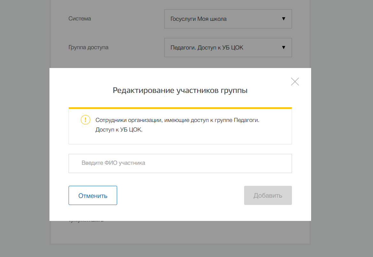Click the 'Сотрудники организации' notice text
This screenshot has width=373, height=257.
click(177, 120)
